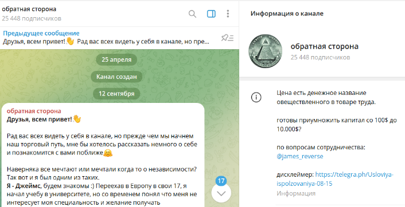Click 'Канал создан' service message

[x=116, y=77]
